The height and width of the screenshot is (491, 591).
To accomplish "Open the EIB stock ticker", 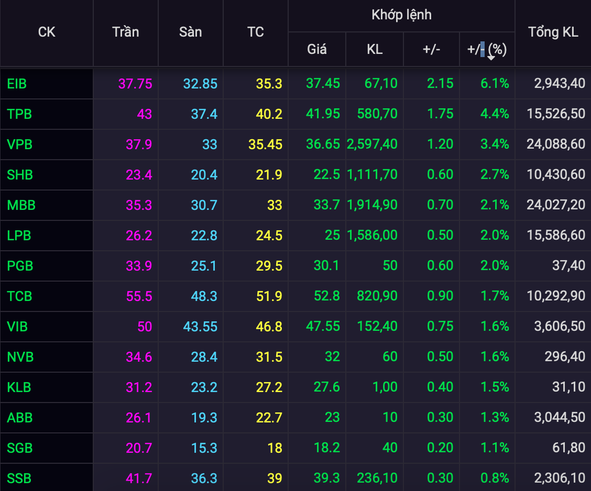I will tap(17, 83).
